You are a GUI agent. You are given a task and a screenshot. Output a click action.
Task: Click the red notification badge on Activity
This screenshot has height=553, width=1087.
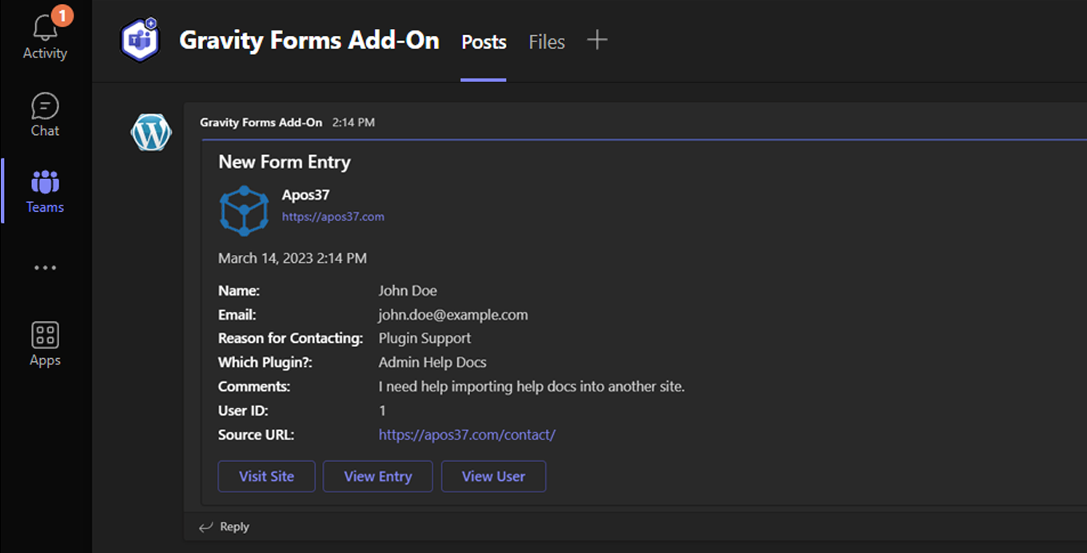coord(62,14)
